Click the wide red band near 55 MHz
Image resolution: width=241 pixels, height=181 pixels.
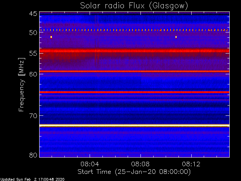(x=134, y=51)
